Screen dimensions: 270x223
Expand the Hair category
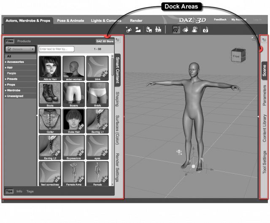(x=20, y=67)
